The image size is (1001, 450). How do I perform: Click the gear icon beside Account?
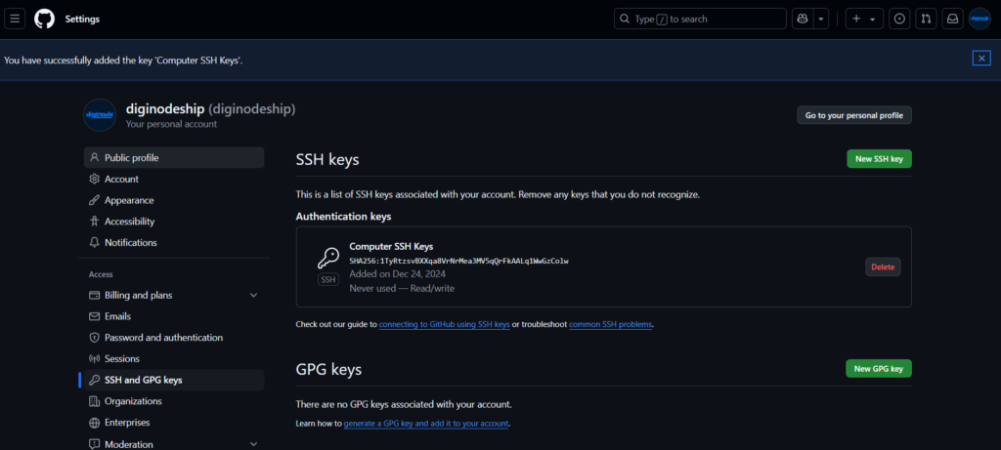click(95, 179)
